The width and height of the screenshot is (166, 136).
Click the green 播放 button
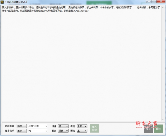[x=158, y=129]
